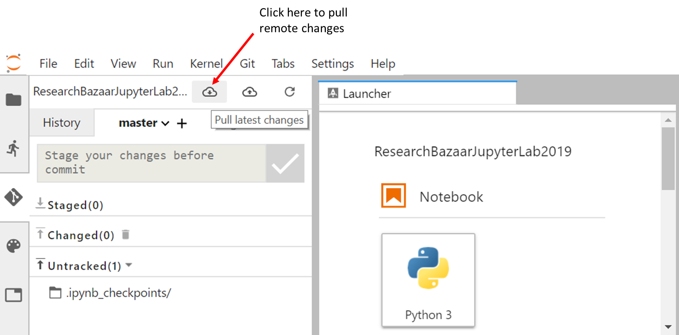Viewport: 679px width, 335px height.
Task: Click the pull latest changes cloud icon
Action: (x=209, y=92)
